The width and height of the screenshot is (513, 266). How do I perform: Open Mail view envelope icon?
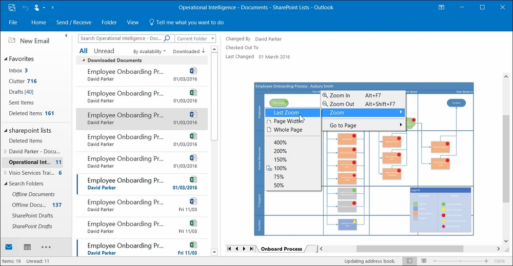9,247
